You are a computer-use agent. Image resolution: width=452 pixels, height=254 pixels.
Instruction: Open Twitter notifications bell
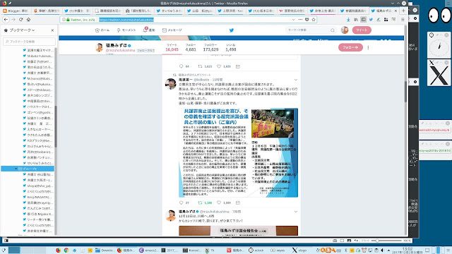click(x=149, y=30)
